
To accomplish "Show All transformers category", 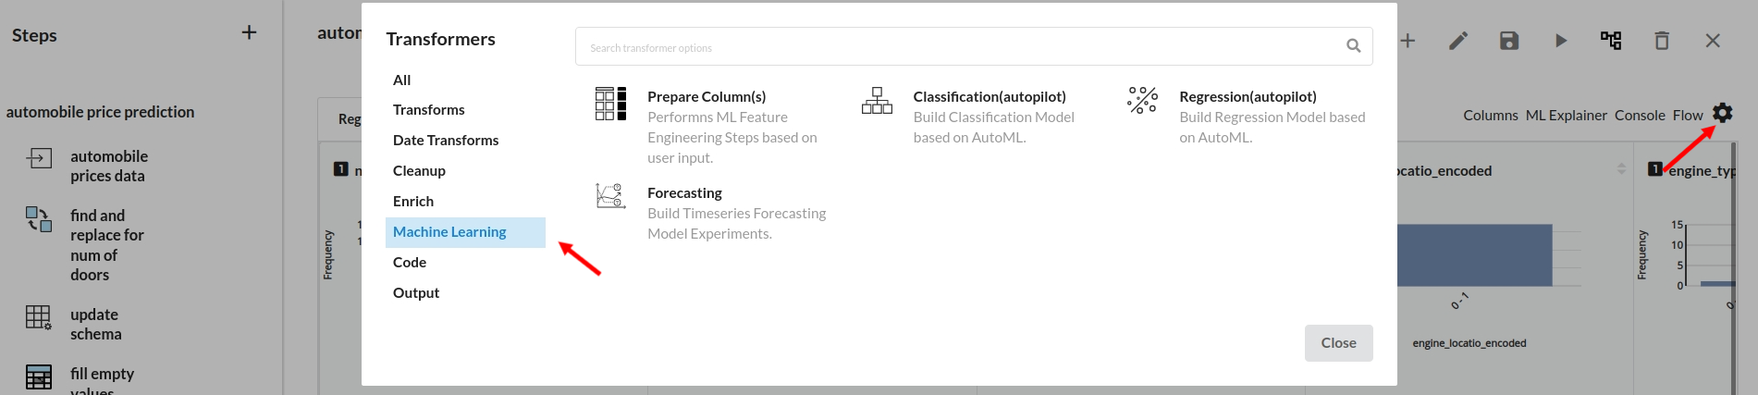I will (x=401, y=80).
